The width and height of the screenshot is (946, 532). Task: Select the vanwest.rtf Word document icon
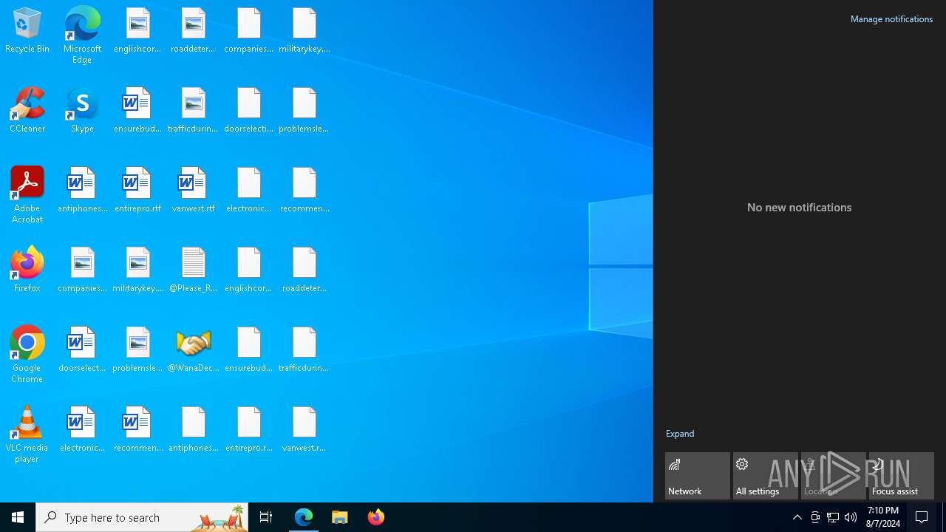click(194, 191)
